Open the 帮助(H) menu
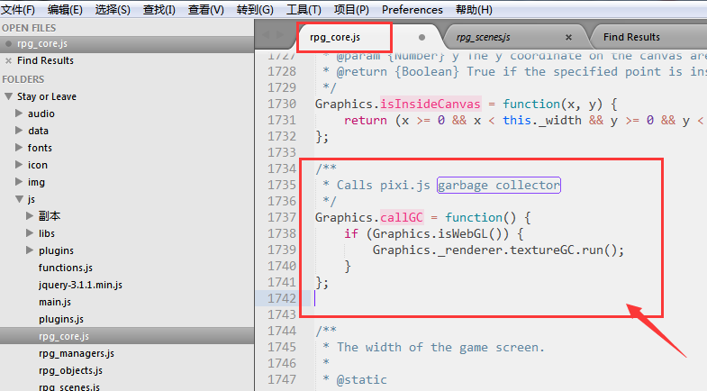This screenshot has width=707, height=391. point(474,10)
